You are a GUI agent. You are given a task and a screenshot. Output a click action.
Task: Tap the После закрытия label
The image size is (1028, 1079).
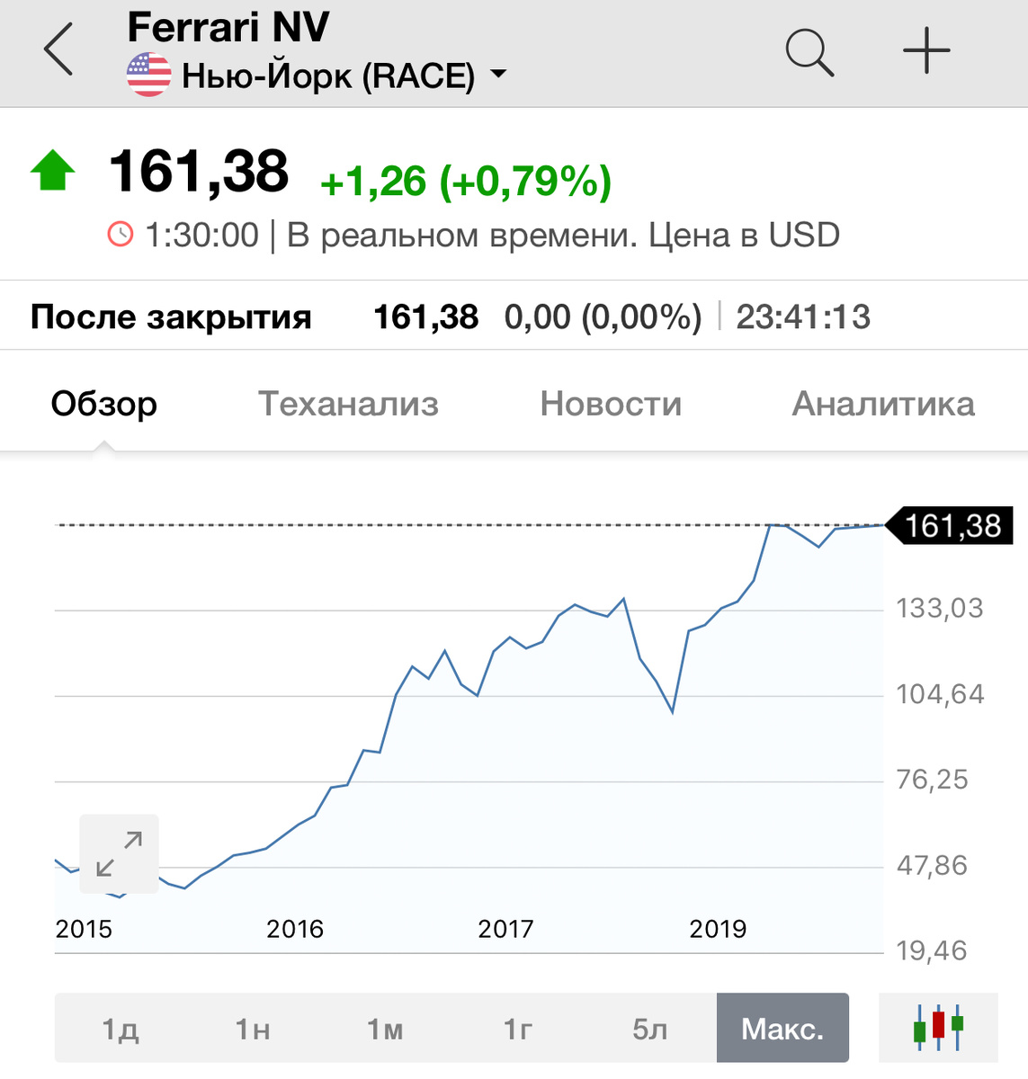(x=171, y=317)
